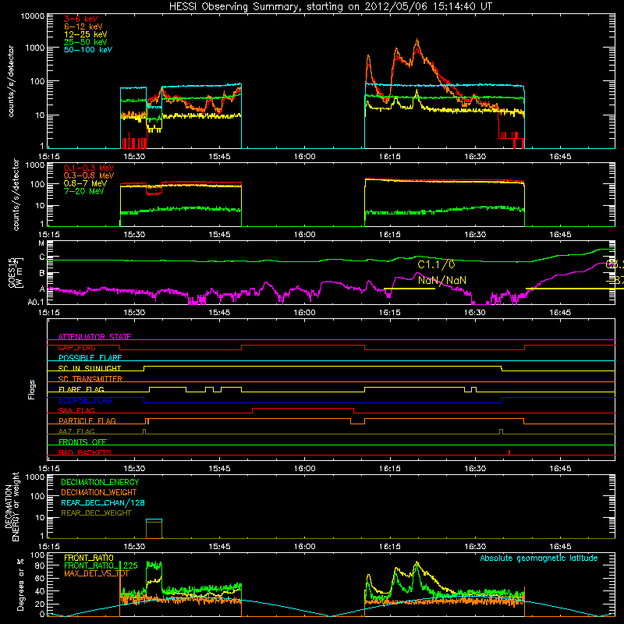Viewport: 624px width, 624px height.
Task: Select the GAP_FLAG label
Action: [x=76, y=347]
